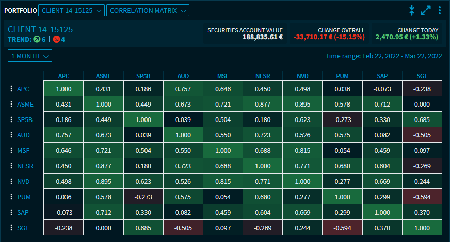Open the CLIENT 14-15125 portfolio dropdown
The width and height of the screenshot is (450, 242).
pyautogui.click(x=71, y=10)
